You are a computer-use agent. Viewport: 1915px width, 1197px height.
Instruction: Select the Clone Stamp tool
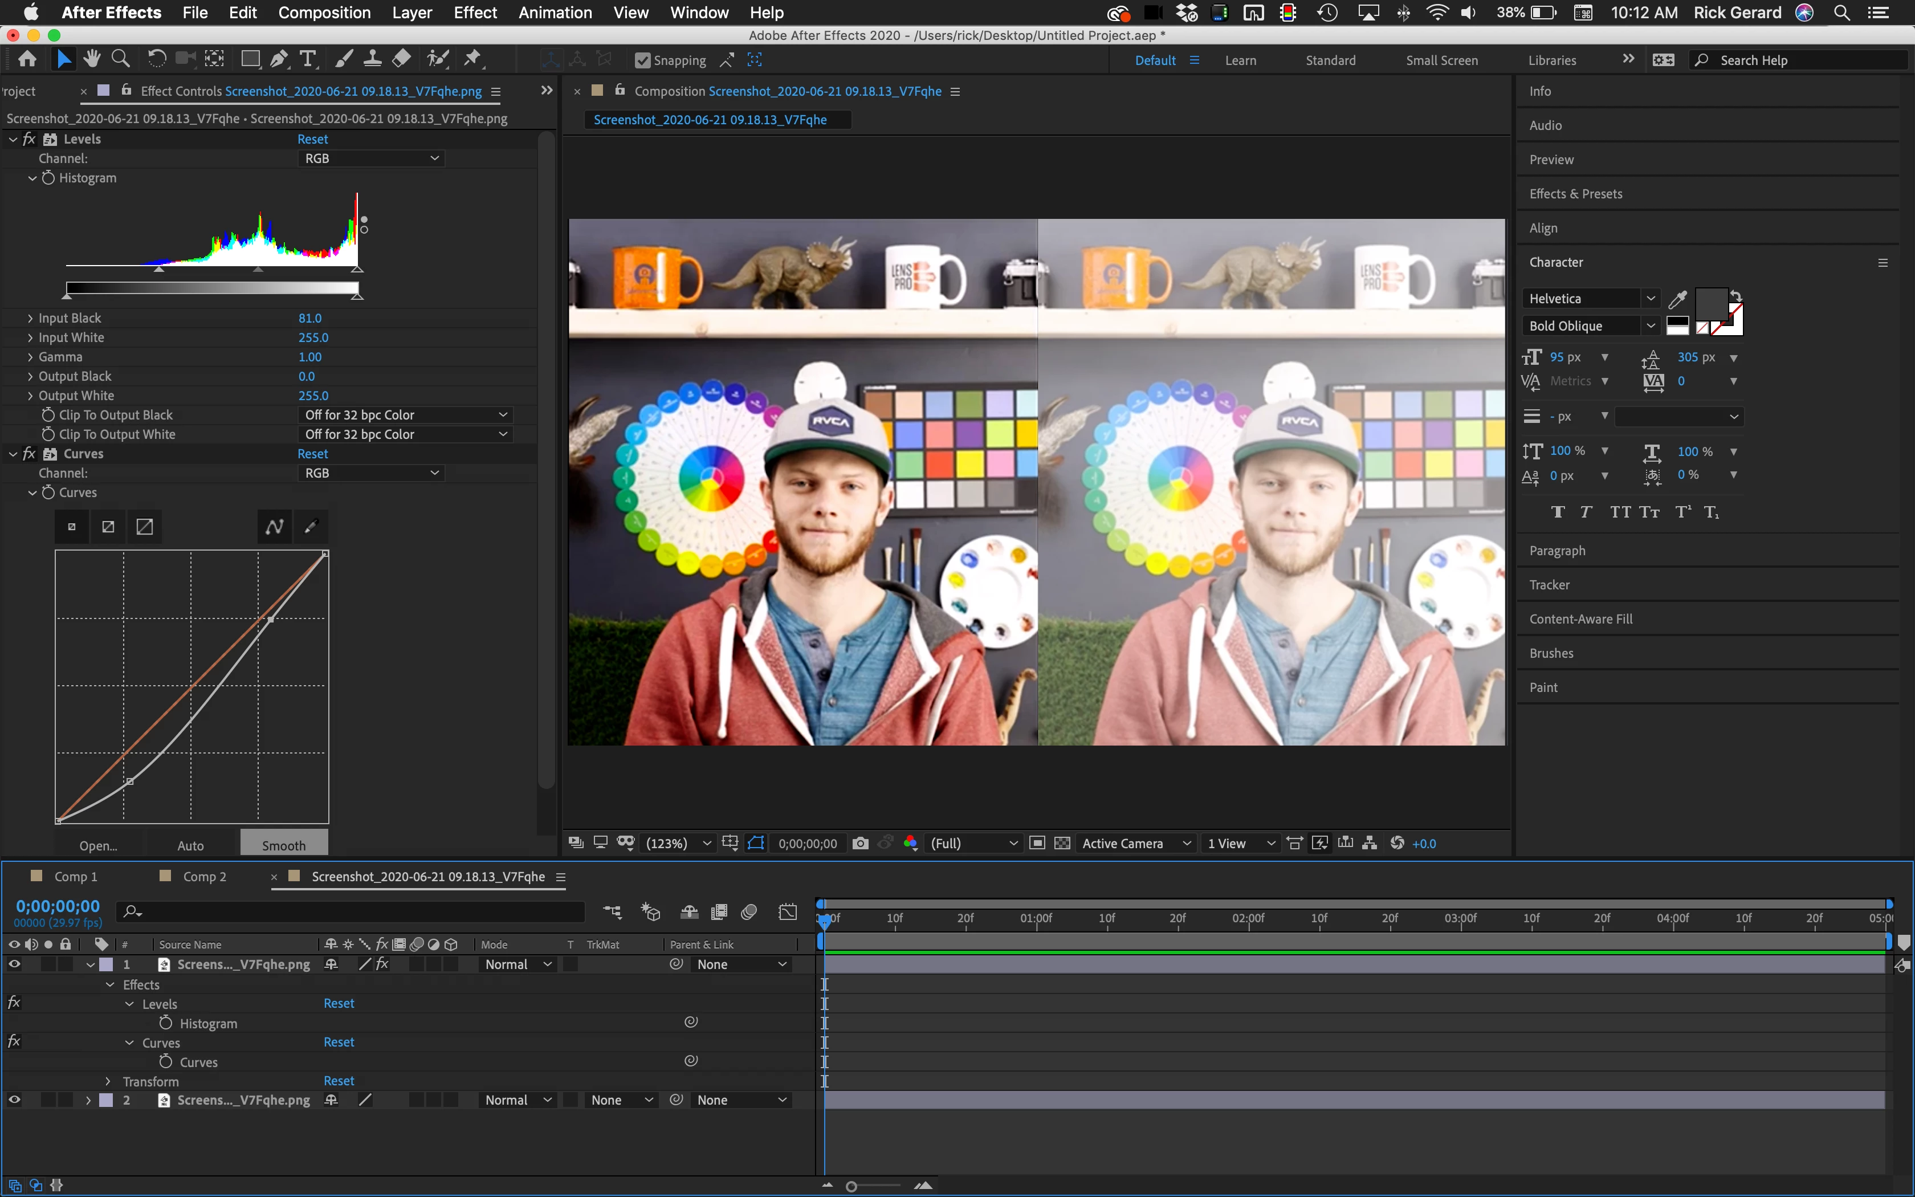(372, 59)
